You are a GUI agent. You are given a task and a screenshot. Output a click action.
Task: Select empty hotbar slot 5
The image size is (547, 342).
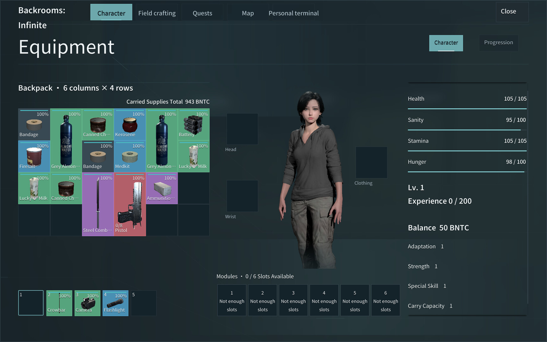tap(144, 303)
